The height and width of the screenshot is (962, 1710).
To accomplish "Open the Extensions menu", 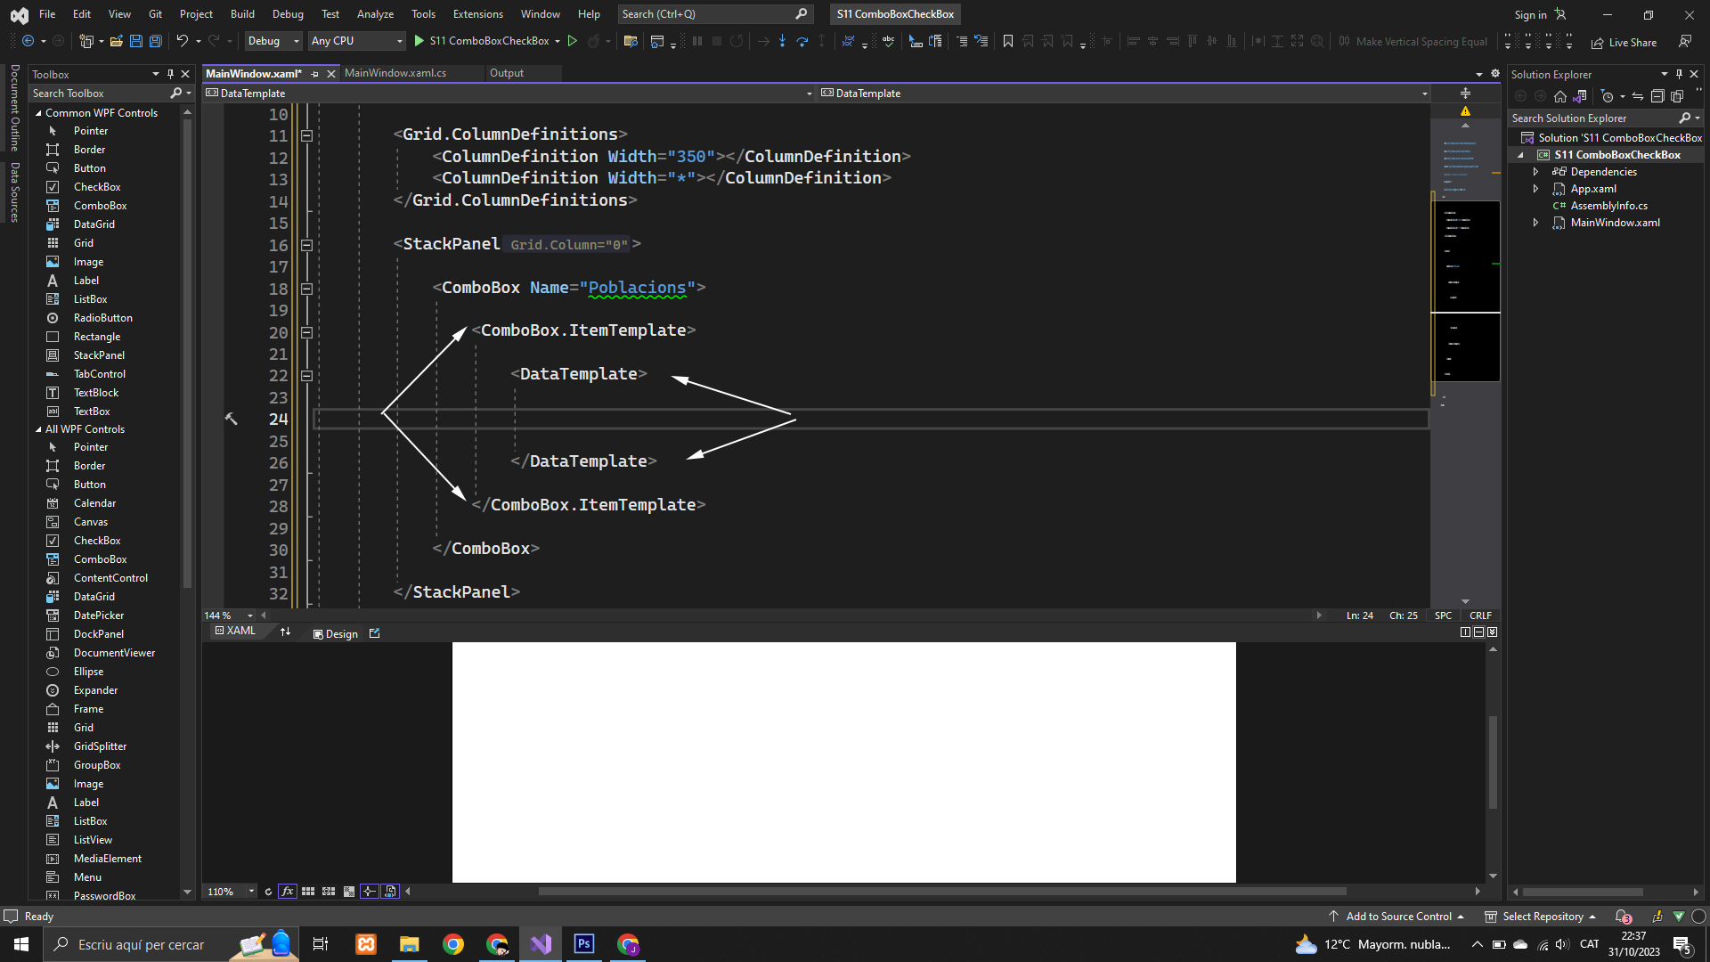I will [x=477, y=14].
